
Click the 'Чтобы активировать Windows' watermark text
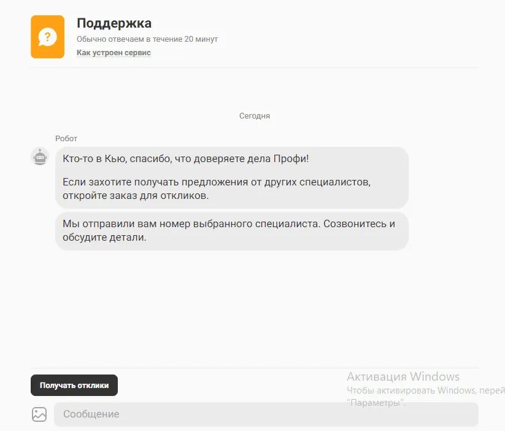[x=426, y=390]
